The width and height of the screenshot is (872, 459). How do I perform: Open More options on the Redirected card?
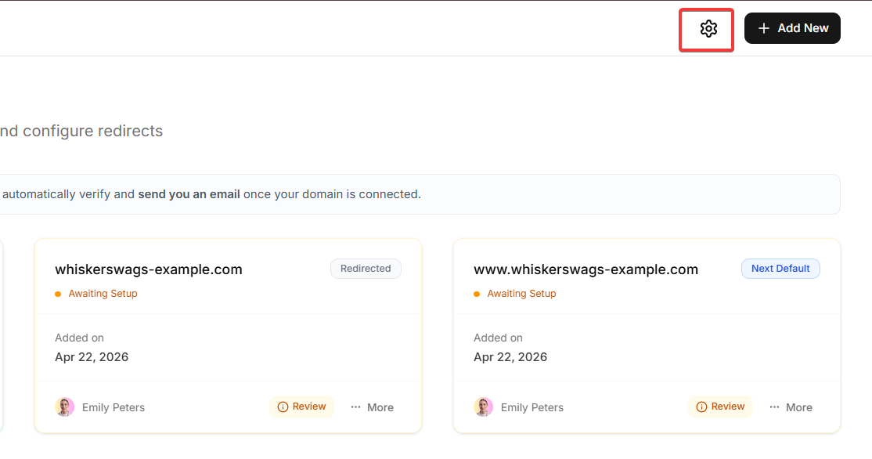pos(373,407)
